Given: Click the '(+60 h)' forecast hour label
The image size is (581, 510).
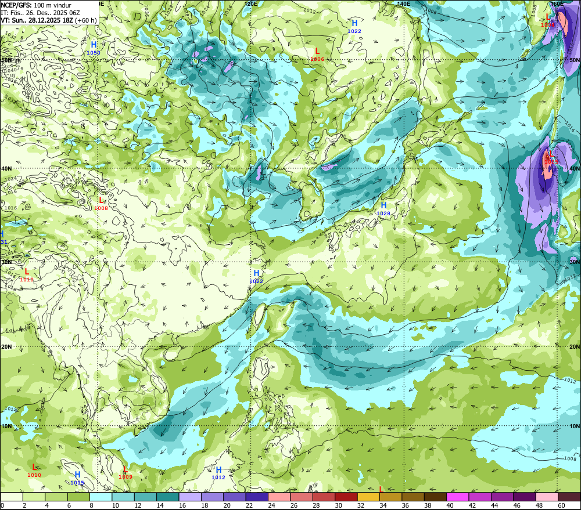Looking at the screenshot, I should point(86,20).
